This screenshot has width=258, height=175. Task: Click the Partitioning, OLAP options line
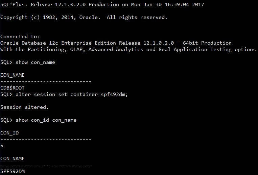click(128, 49)
